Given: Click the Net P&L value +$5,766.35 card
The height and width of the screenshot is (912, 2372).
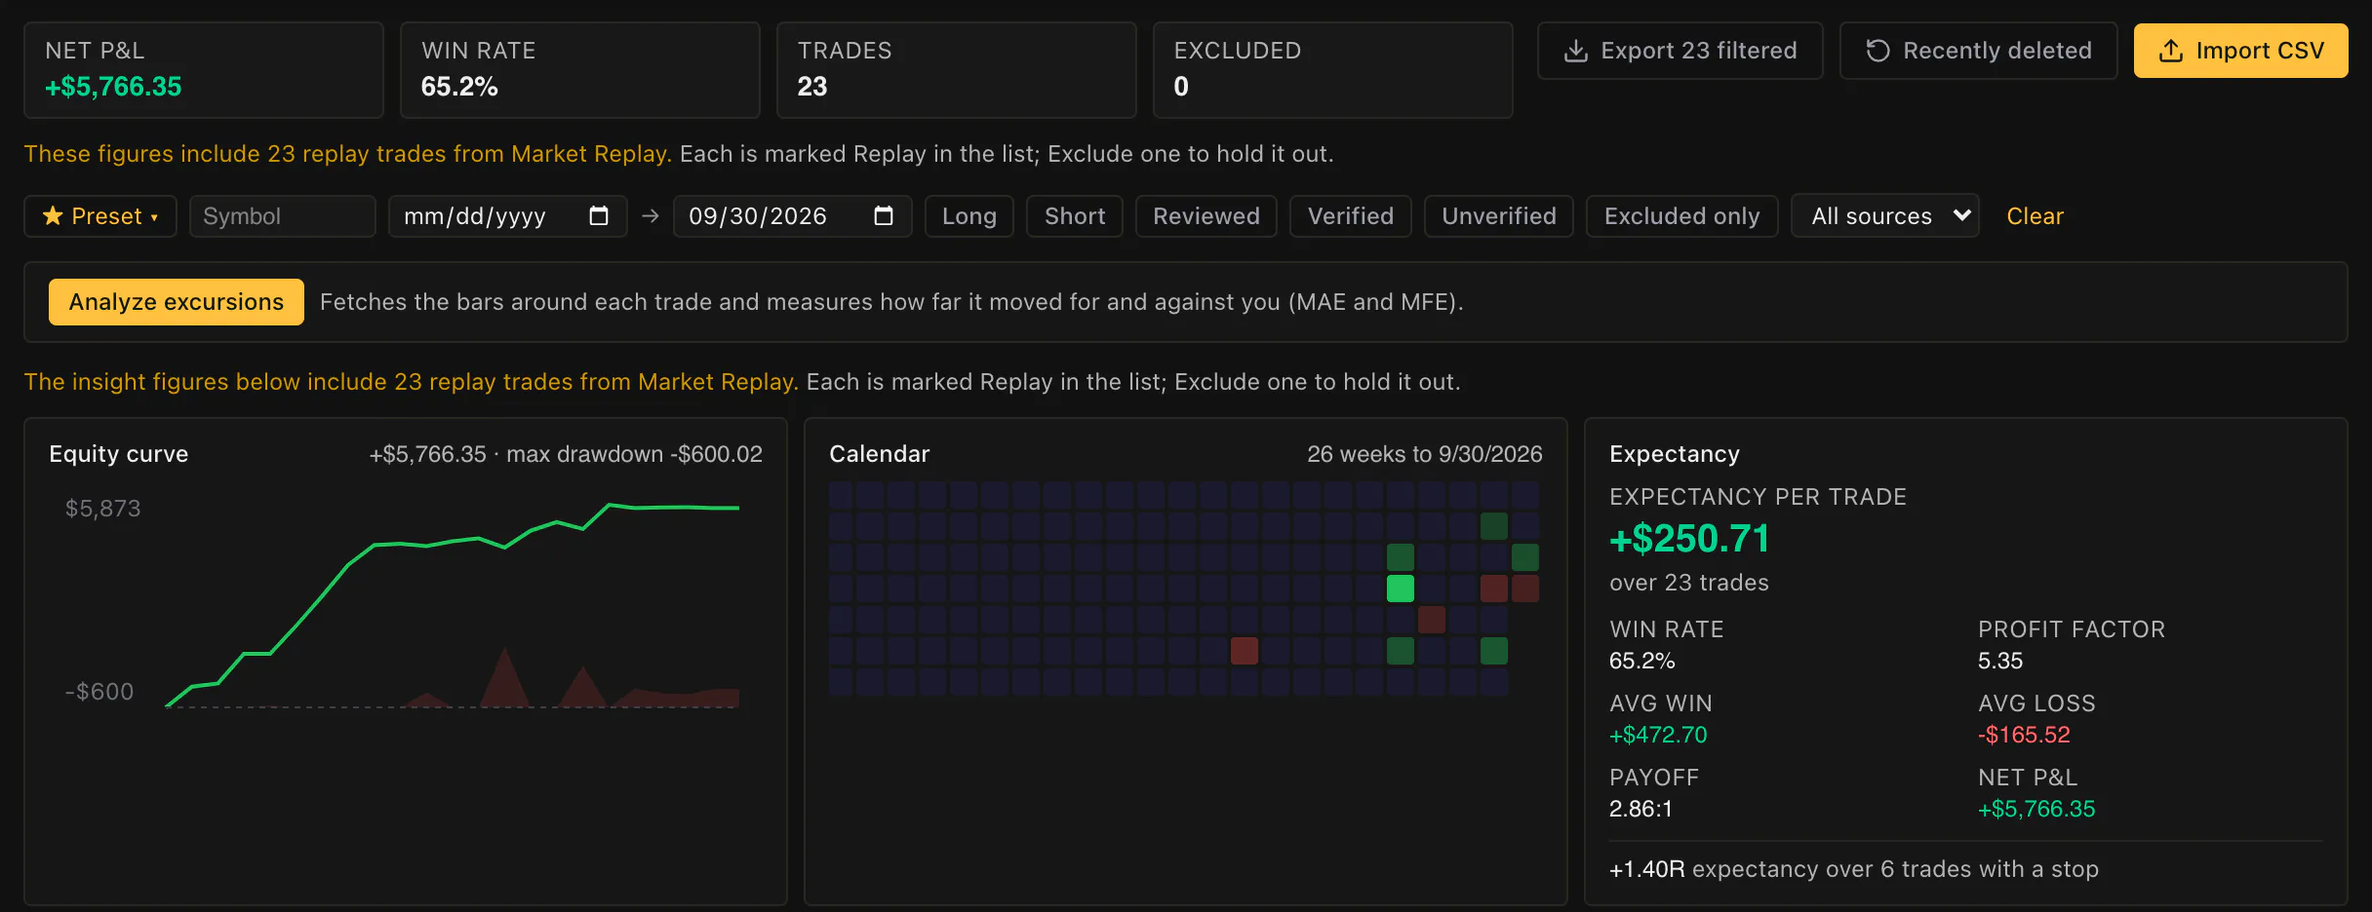Looking at the screenshot, I should tap(204, 70).
